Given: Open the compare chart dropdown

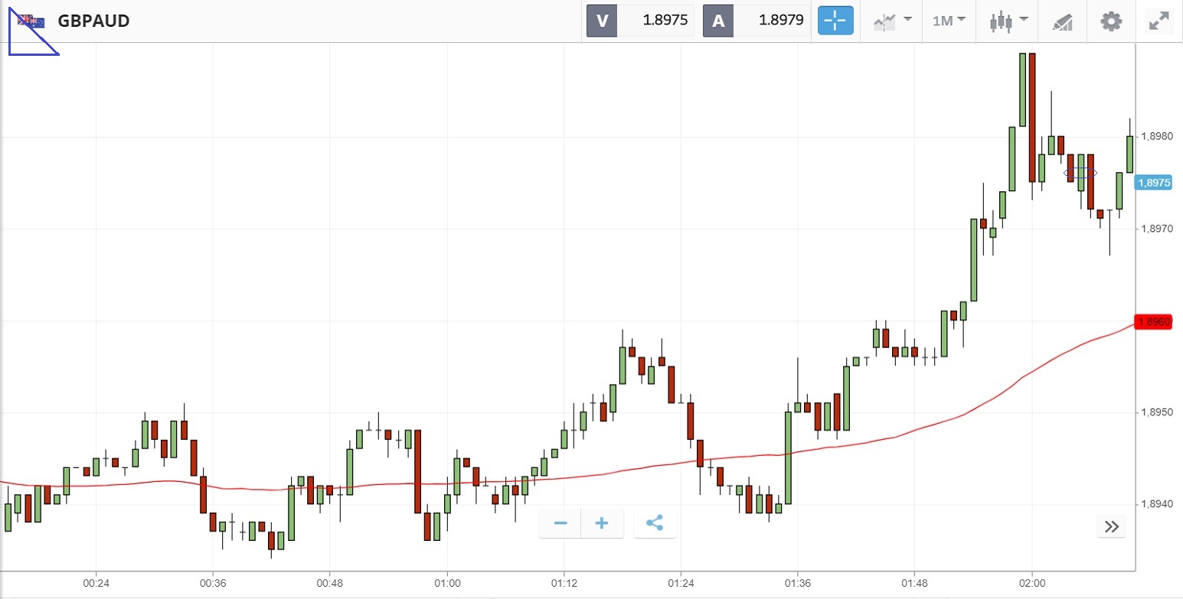Looking at the screenshot, I should coord(893,21).
